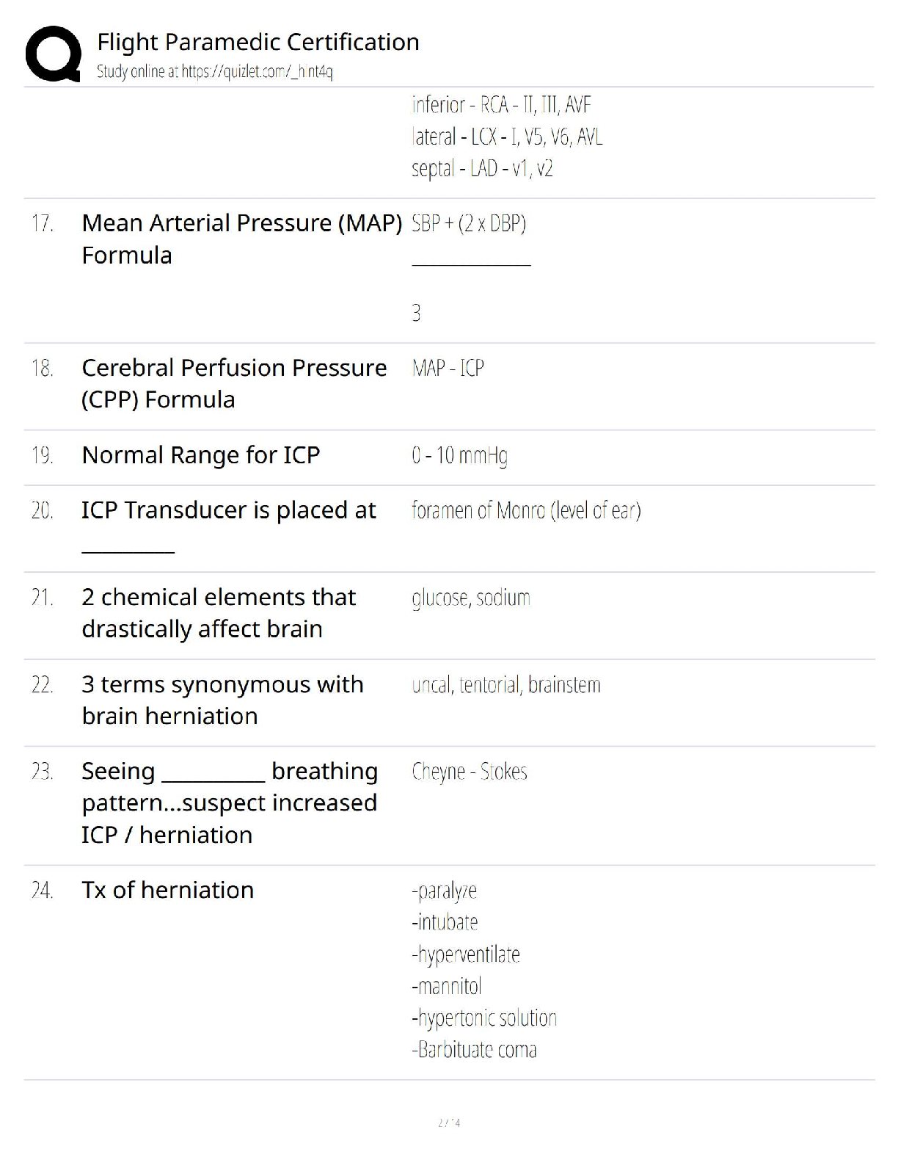This screenshot has width=898, height=1163.
Task: Select the ICP Transducer is placed at term
Action: click(228, 527)
